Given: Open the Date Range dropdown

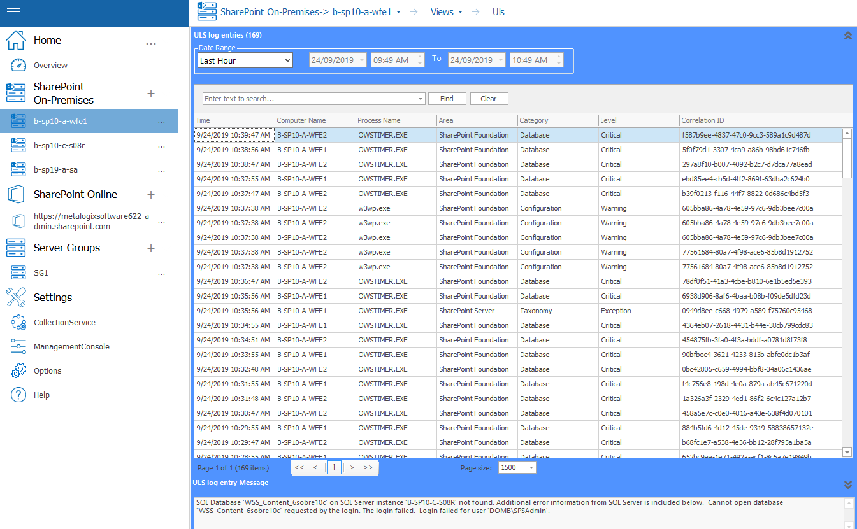Looking at the screenshot, I should [245, 60].
